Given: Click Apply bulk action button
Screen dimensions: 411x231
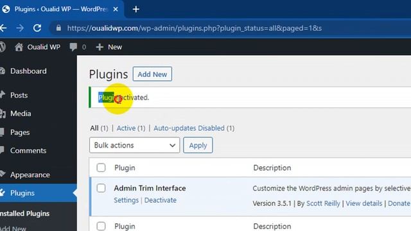Looking at the screenshot, I should (198, 145).
